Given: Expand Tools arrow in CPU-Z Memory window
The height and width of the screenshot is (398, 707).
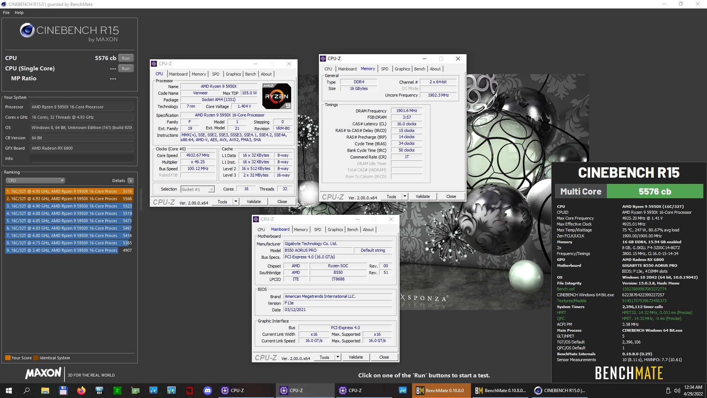Looking at the screenshot, I should tap(405, 196).
